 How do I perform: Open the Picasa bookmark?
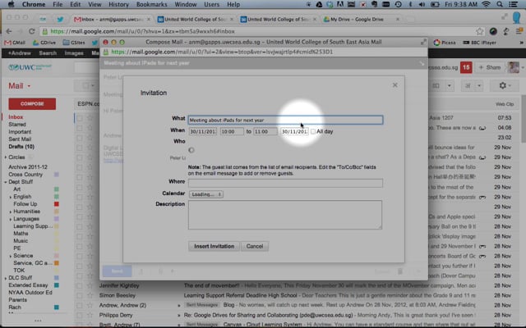click(x=445, y=43)
